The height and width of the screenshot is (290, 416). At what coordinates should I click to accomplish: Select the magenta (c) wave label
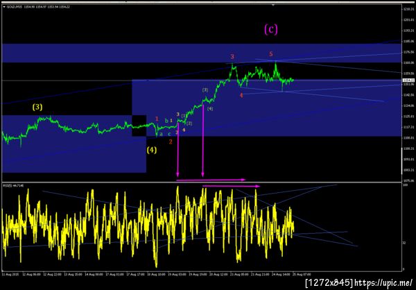point(271,29)
